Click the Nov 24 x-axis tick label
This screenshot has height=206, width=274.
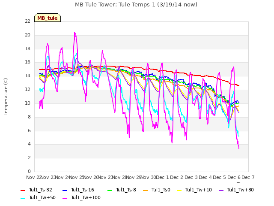pos(63,177)
